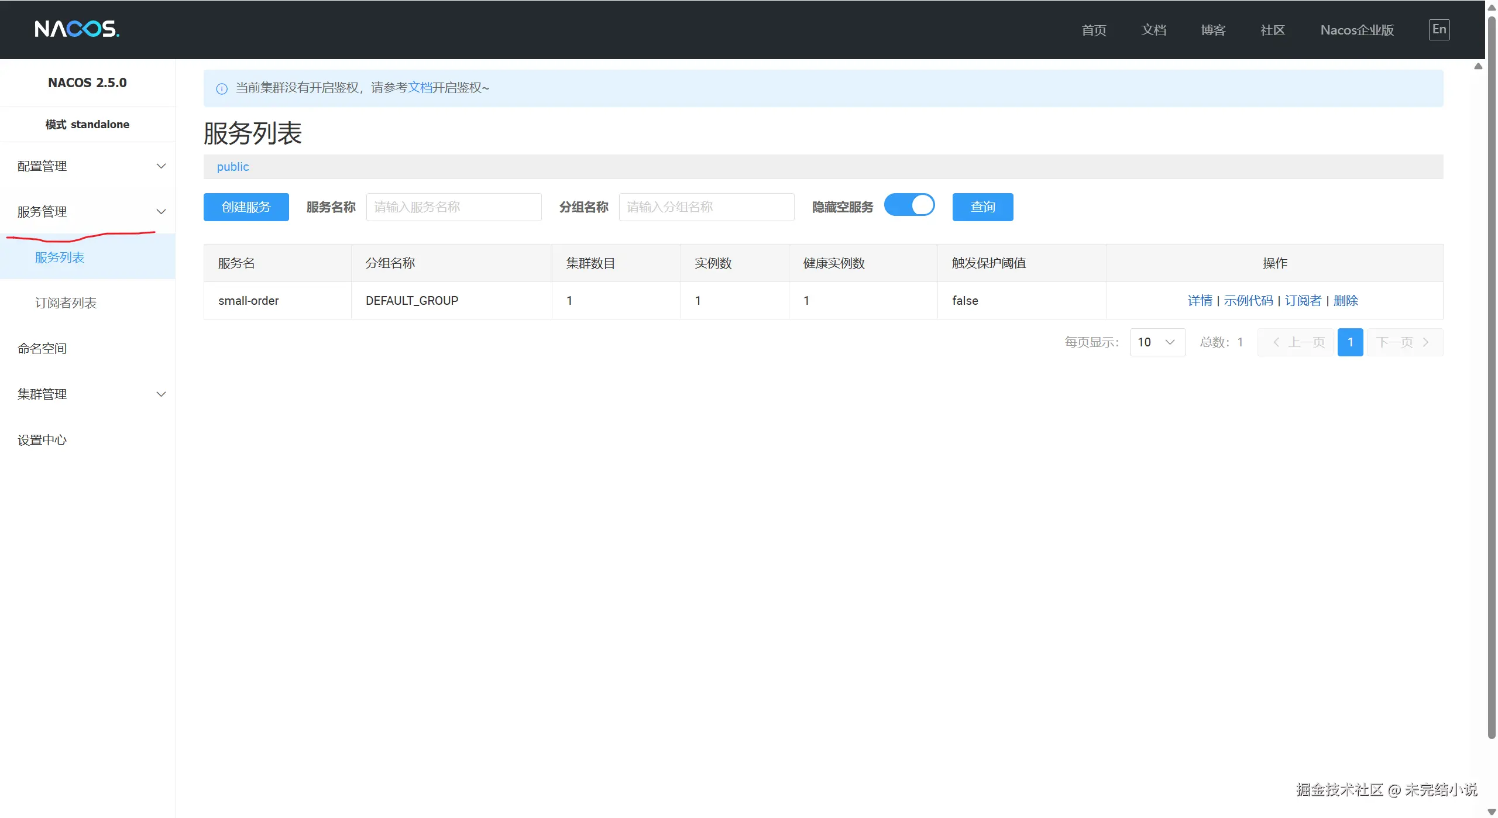Click the NACOS logo
1498x818 pixels.
pos(77,29)
